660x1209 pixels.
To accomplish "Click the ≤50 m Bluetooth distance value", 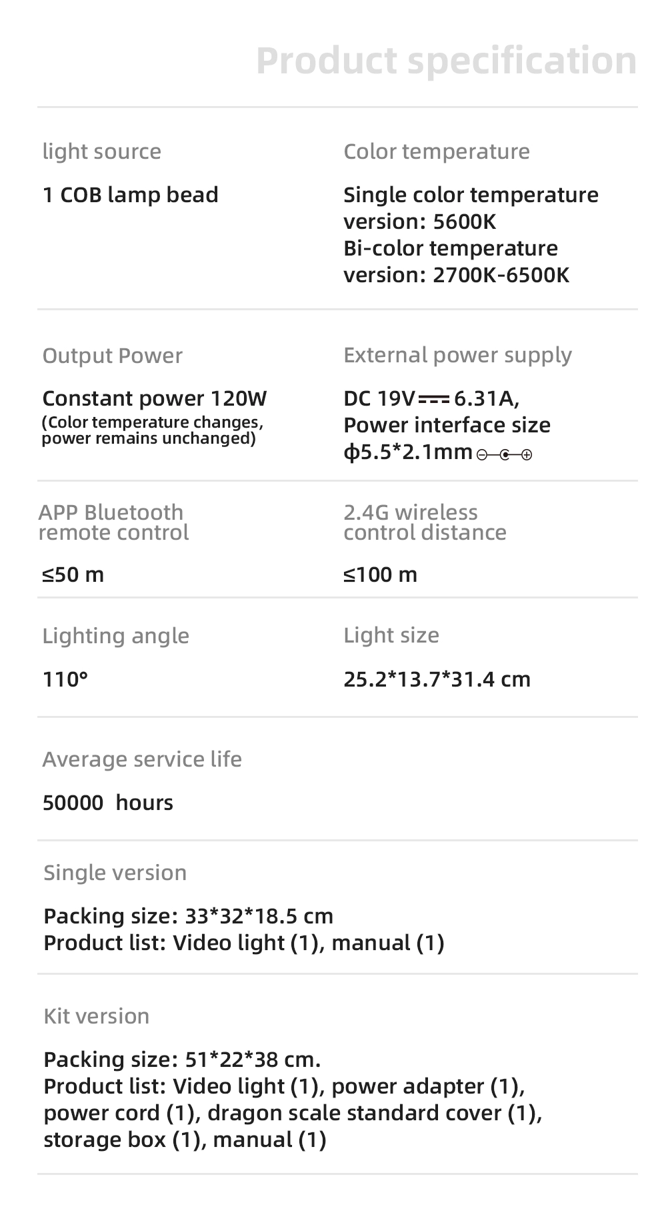I will tap(73, 574).
